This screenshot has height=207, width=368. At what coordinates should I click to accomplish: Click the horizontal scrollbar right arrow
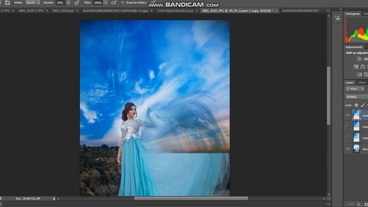tap(324, 199)
